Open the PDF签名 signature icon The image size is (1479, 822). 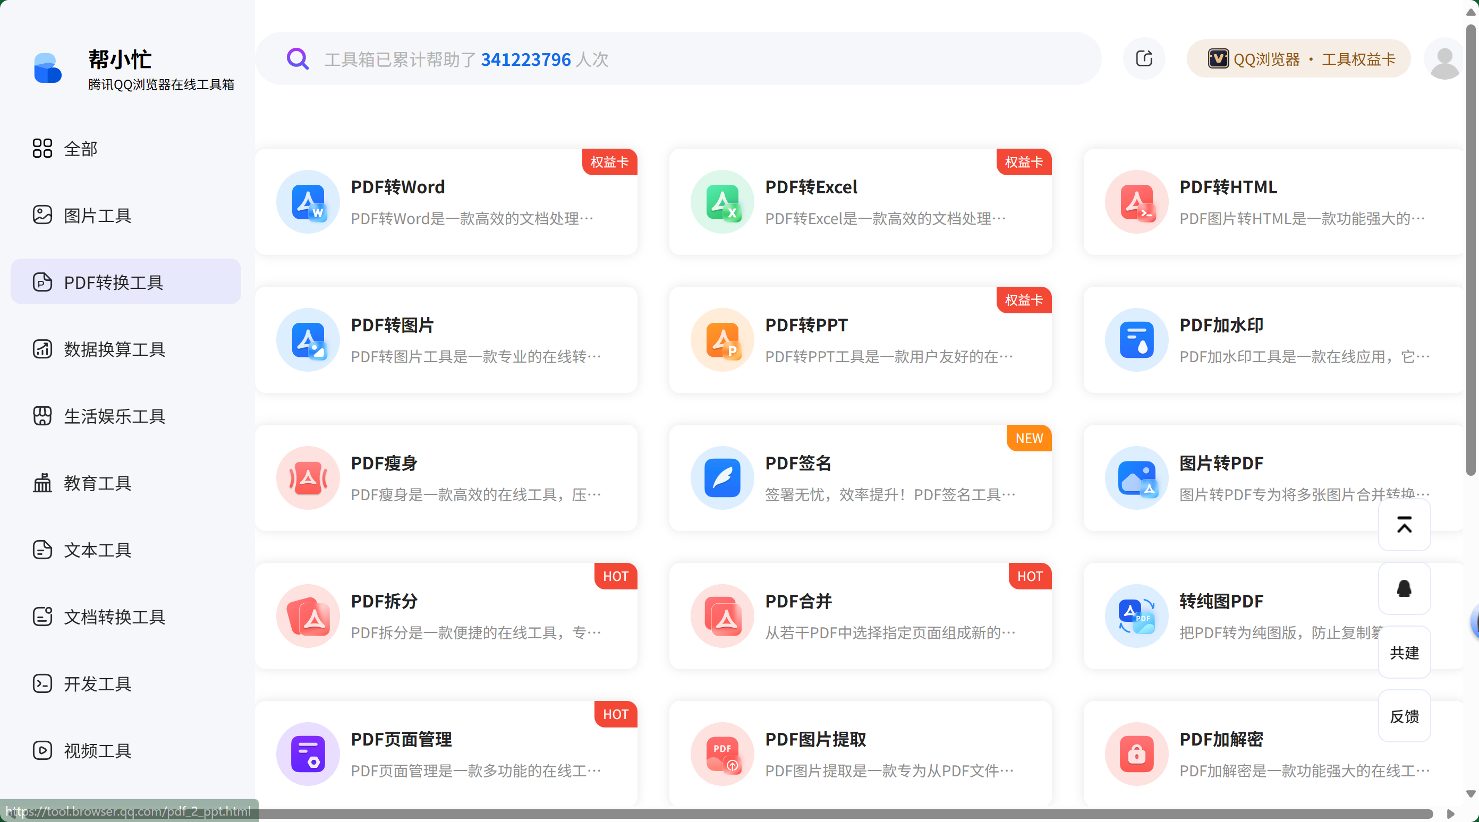[721, 477]
